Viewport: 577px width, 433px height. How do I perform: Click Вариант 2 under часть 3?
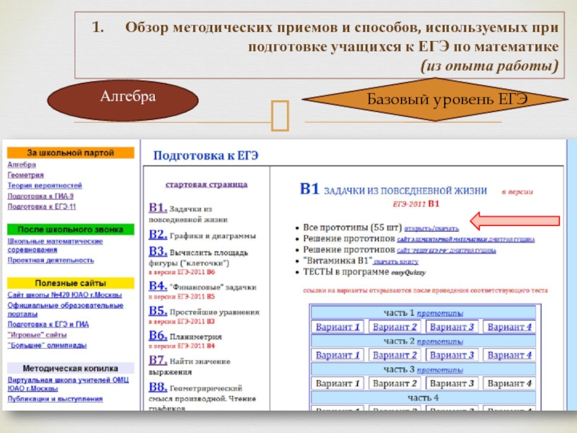(x=395, y=384)
